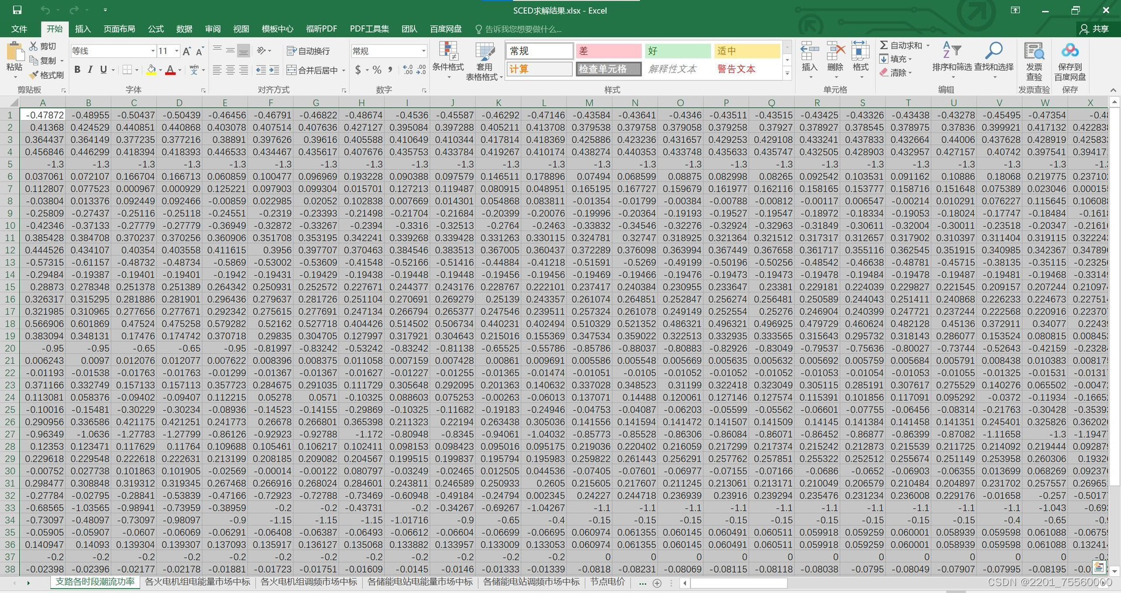1121x593 pixels.
Task: Click Wrap Text (自动换行) button
Action: (308, 51)
